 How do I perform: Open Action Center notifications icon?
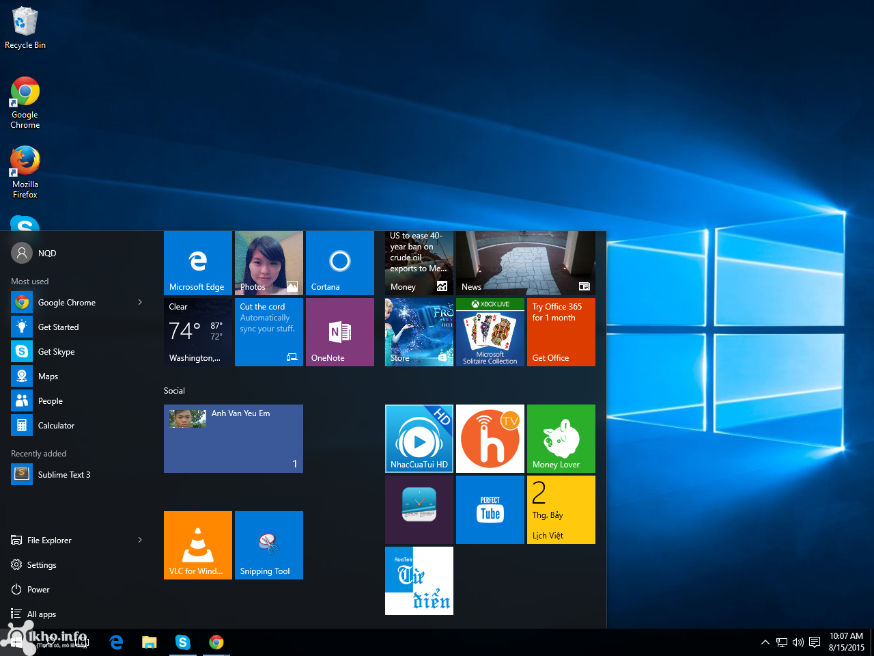(815, 642)
